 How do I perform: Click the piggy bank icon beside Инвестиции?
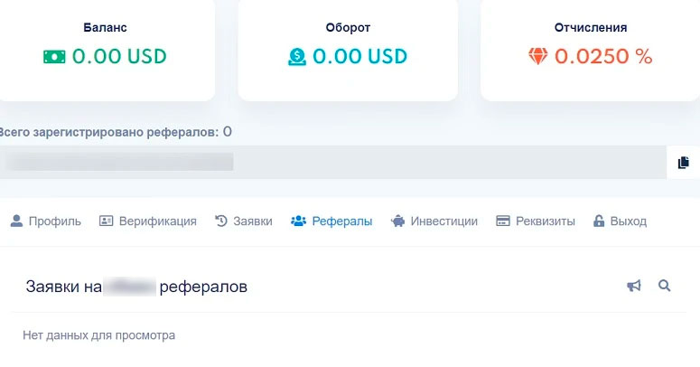[398, 221]
